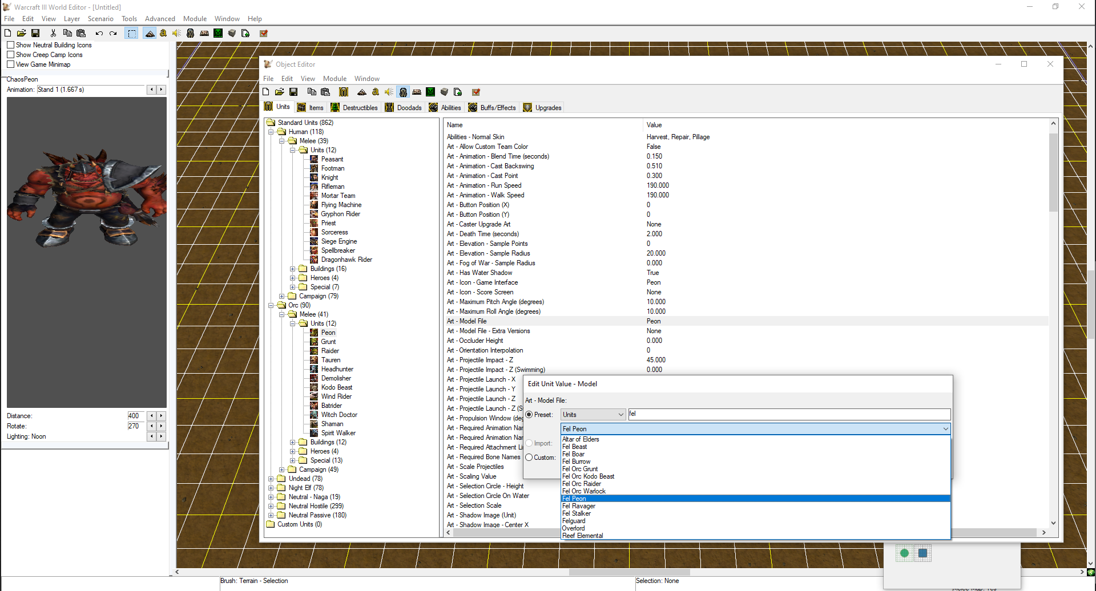Select the Grunt unit in the tree

coord(328,342)
